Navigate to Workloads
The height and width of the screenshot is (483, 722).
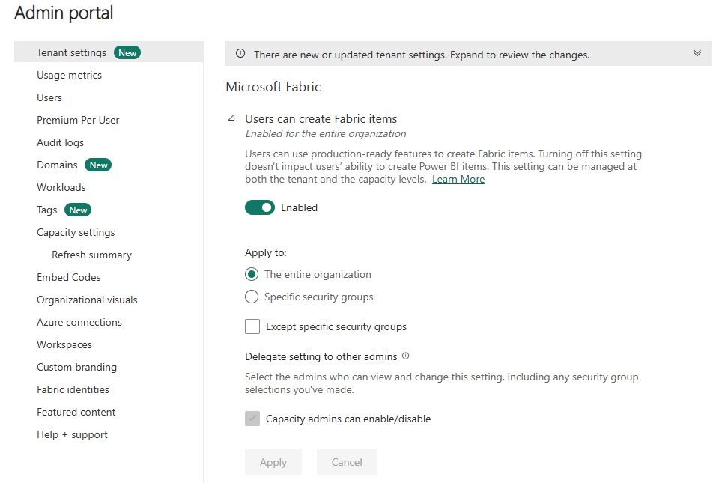click(61, 187)
